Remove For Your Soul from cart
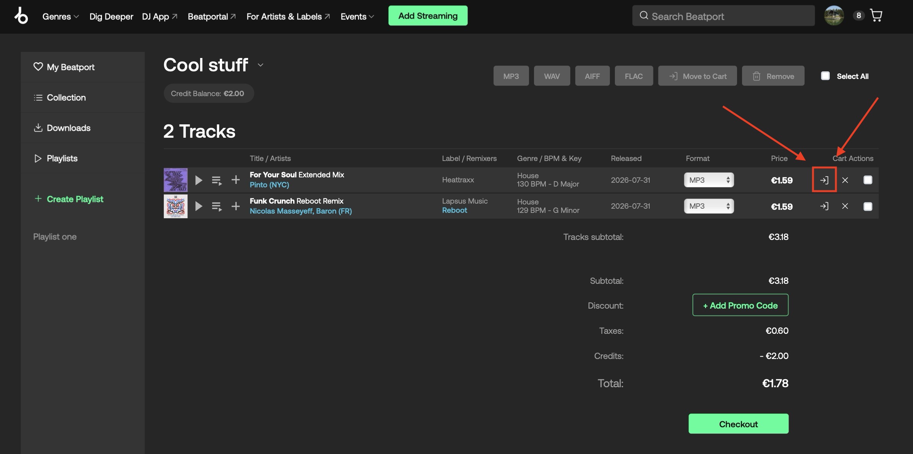 [x=845, y=180]
